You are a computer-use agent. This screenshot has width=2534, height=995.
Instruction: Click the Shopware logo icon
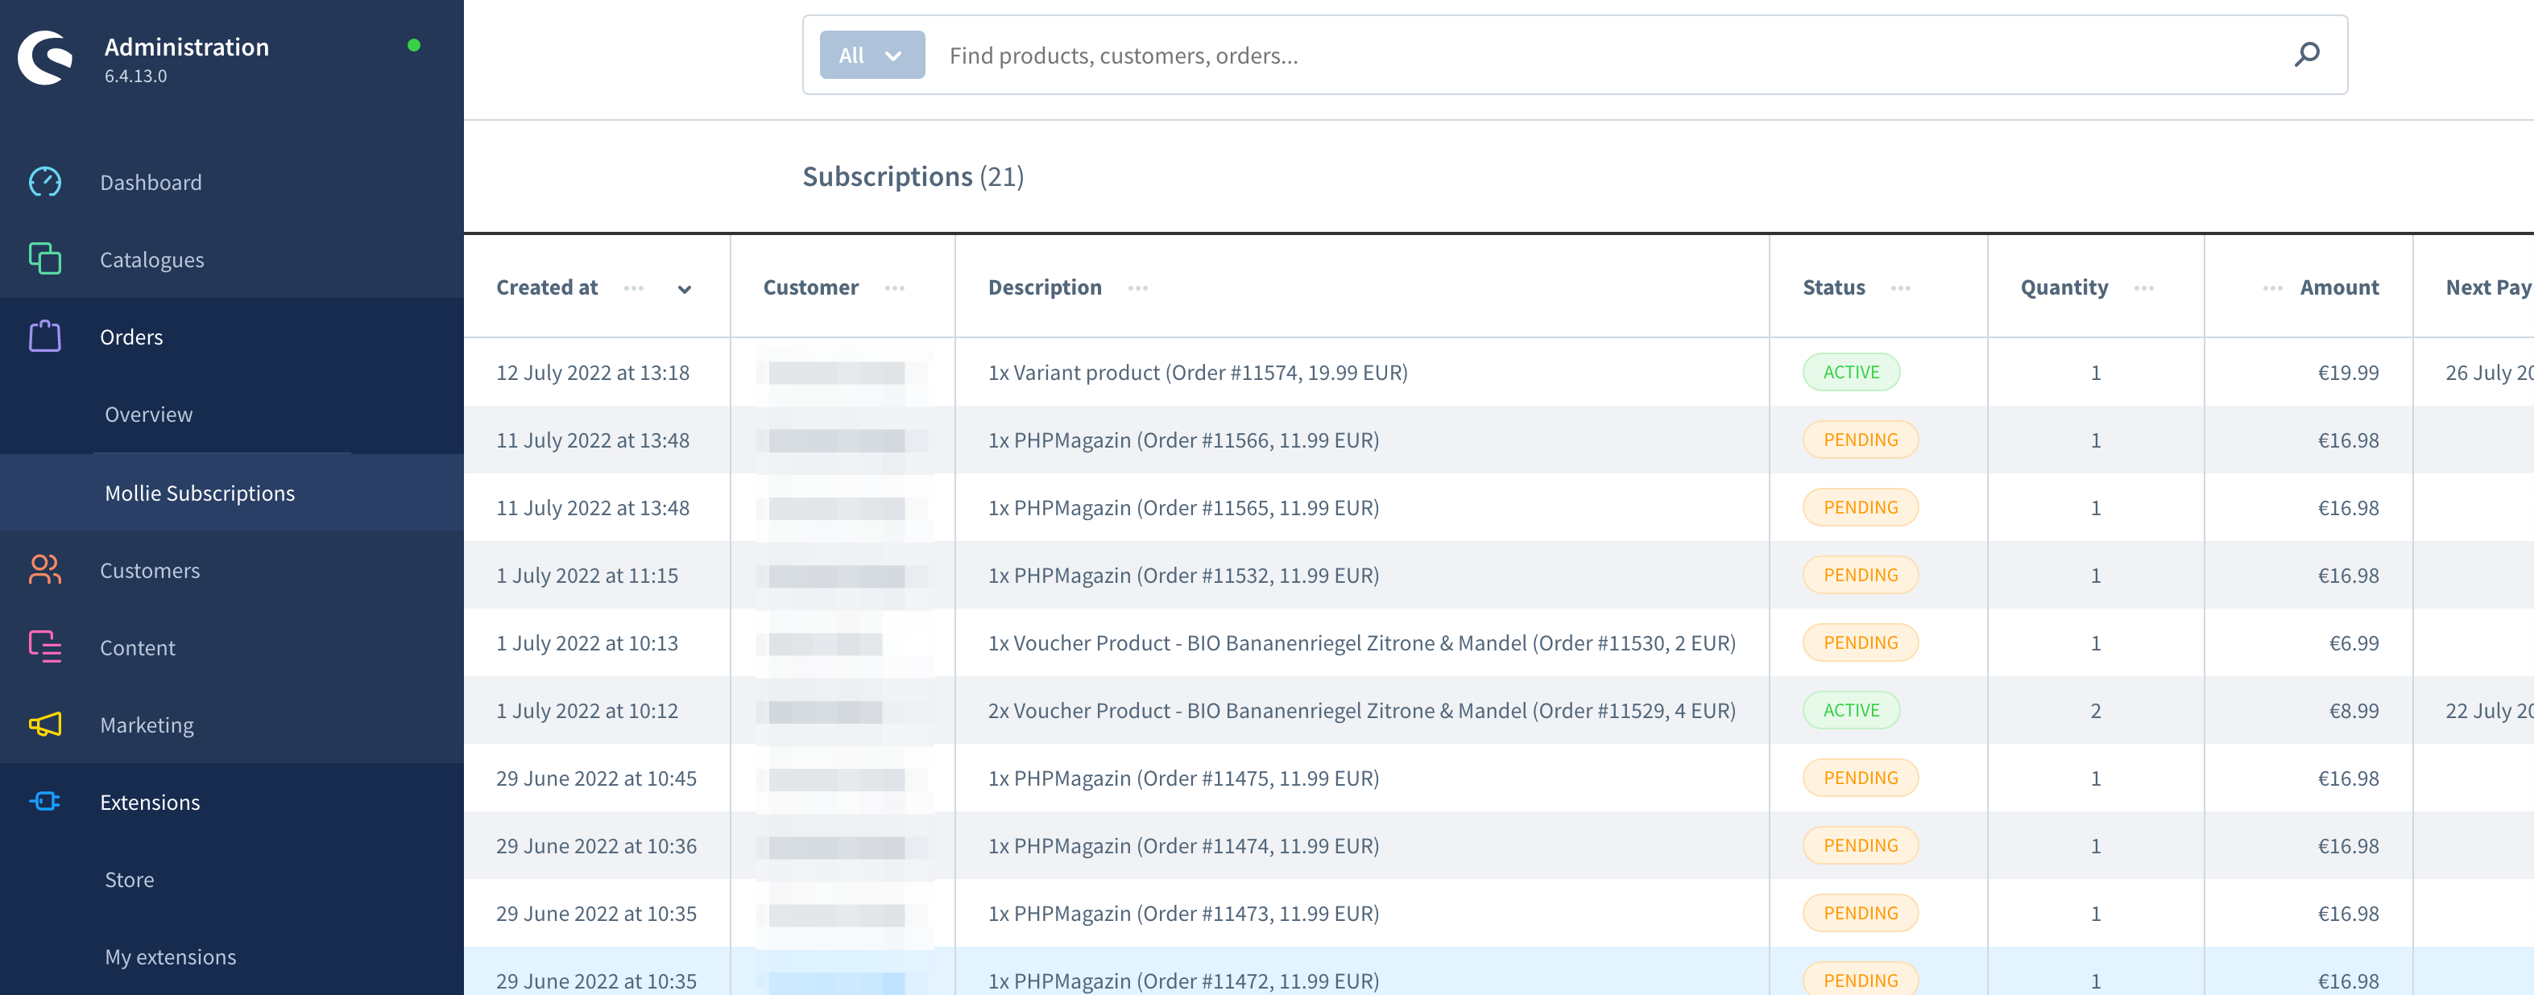point(45,58)
